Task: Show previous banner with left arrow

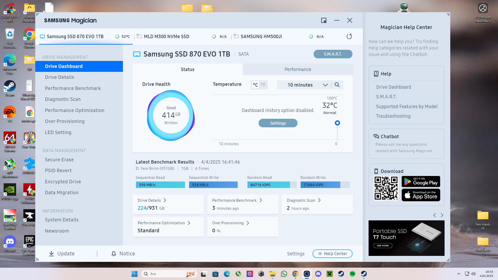Action: click(435, 215)
